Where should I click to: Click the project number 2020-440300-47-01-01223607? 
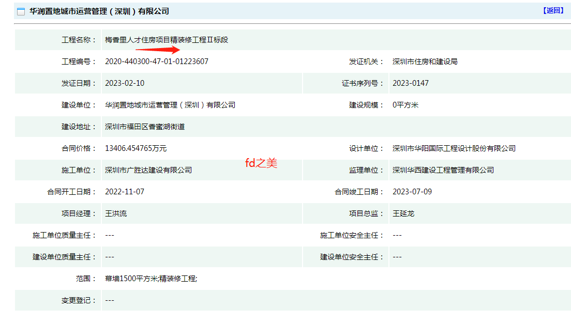pos(156,61)
